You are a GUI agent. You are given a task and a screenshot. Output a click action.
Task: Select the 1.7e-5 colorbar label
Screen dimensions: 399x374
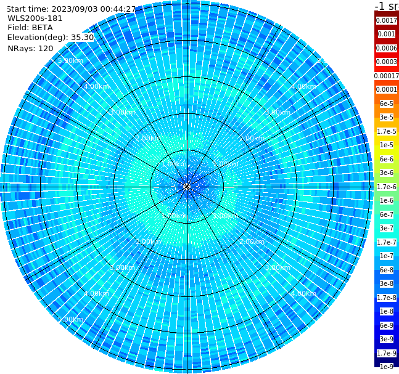tap(387, 131)
